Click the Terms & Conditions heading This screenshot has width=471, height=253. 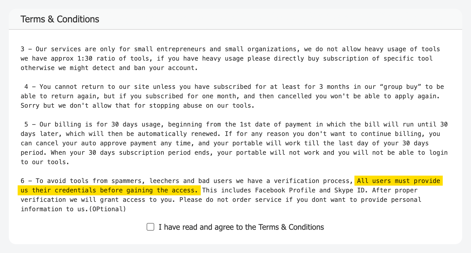coord(60,19)
